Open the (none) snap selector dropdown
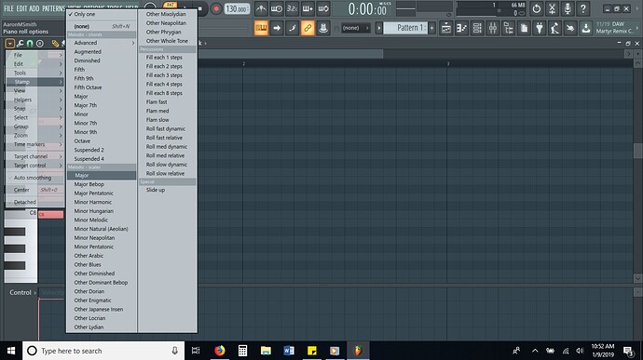 tap(356, 28)
